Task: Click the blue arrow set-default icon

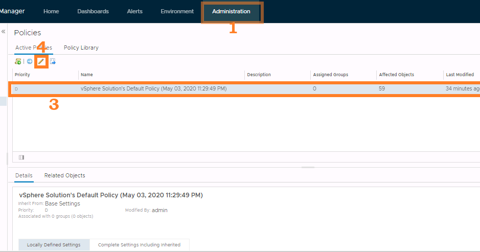Action: pos(30,61)
